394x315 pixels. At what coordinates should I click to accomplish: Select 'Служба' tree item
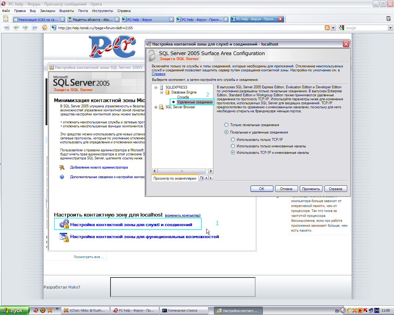point(183,97)
